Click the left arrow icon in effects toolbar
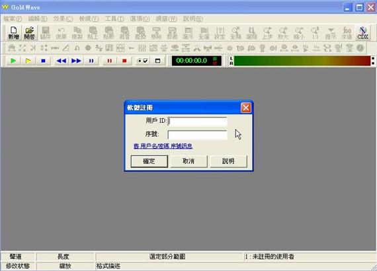The width and height of the screenshot is (377, 271). pos(131,48)
